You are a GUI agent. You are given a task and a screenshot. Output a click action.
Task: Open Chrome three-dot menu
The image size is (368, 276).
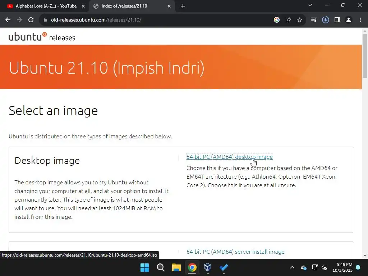(360, 20)
